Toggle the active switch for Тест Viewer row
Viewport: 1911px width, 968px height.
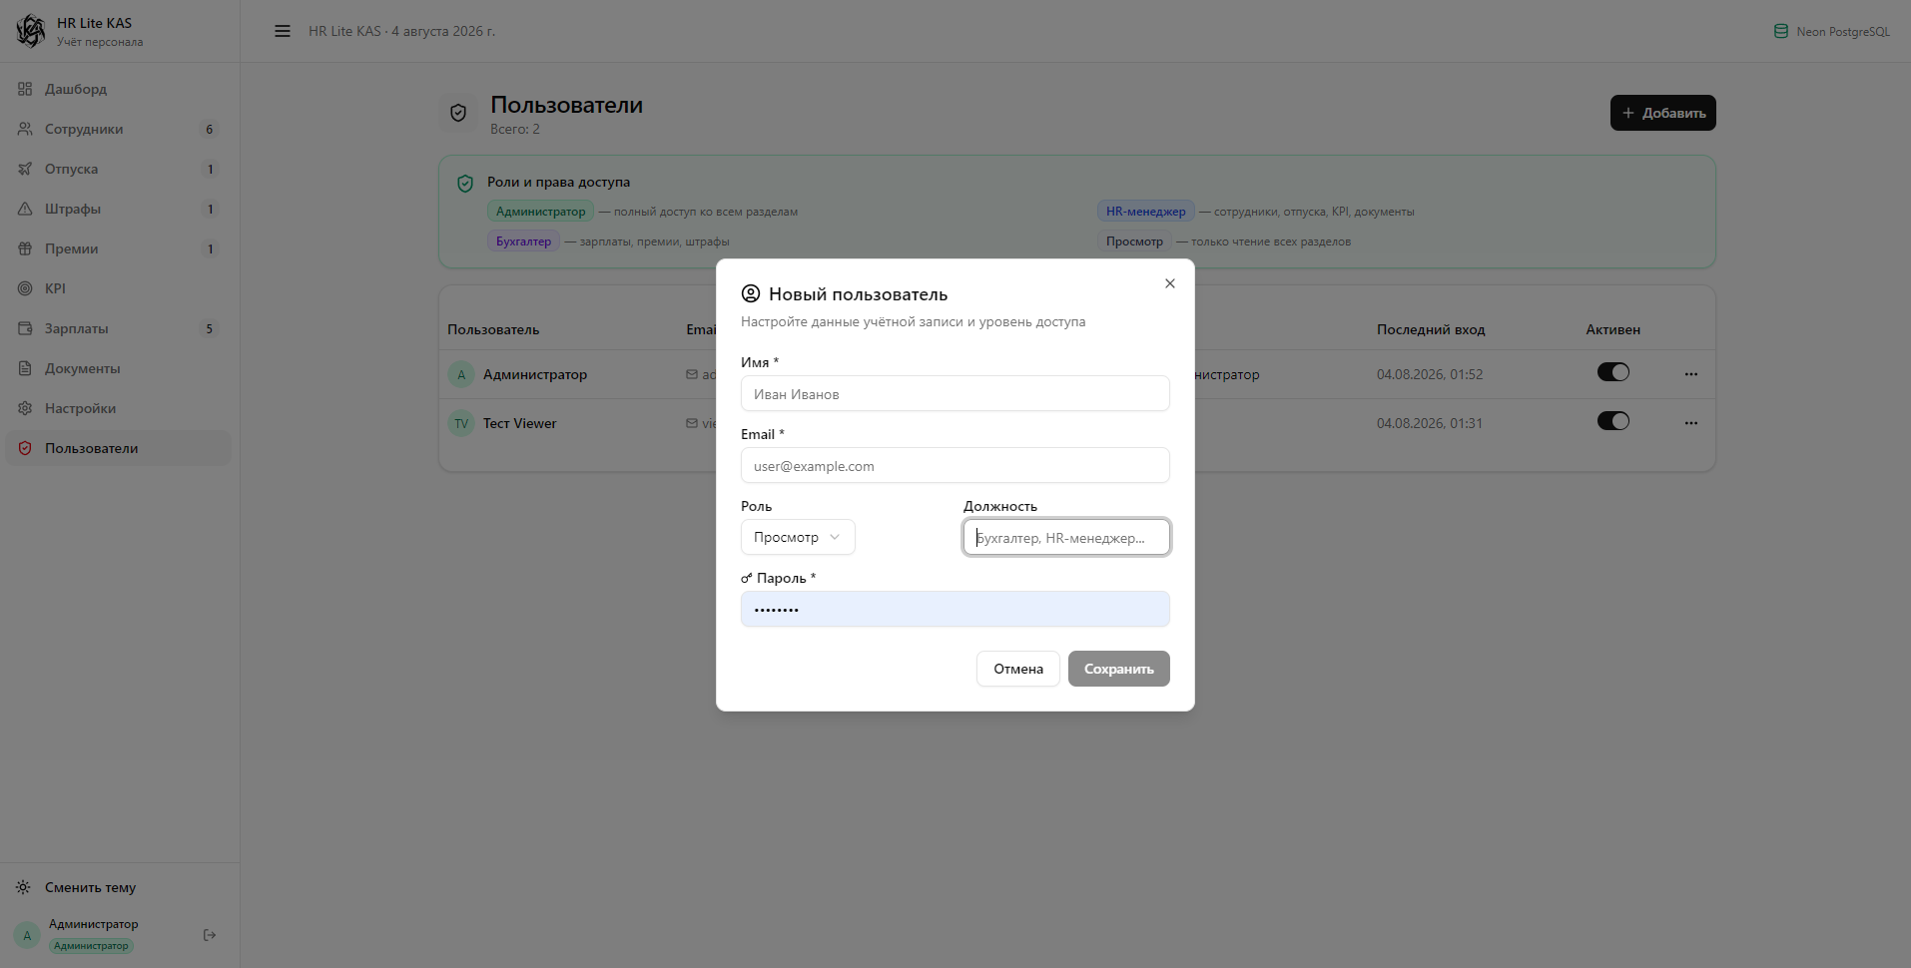1612,421
